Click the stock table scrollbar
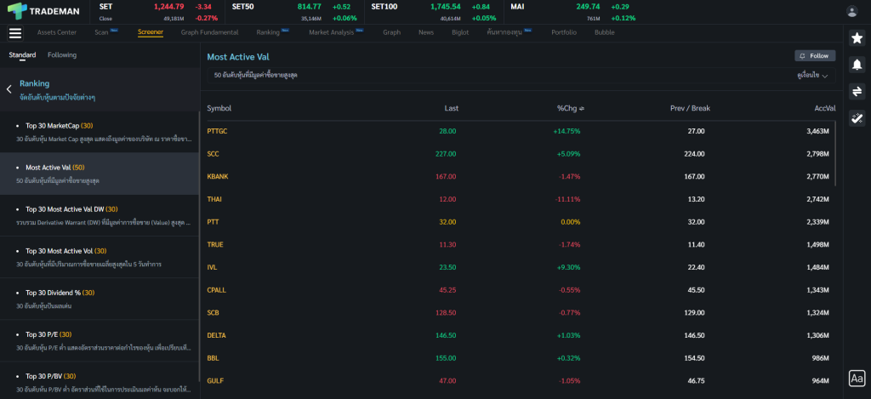Image resolution: width=871 pixels, height=399 pixels. [835, 153]
